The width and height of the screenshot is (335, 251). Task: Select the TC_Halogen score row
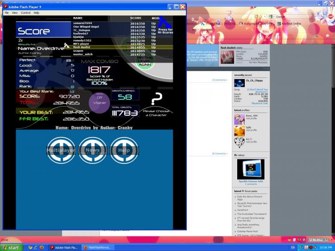click(114, 30)
